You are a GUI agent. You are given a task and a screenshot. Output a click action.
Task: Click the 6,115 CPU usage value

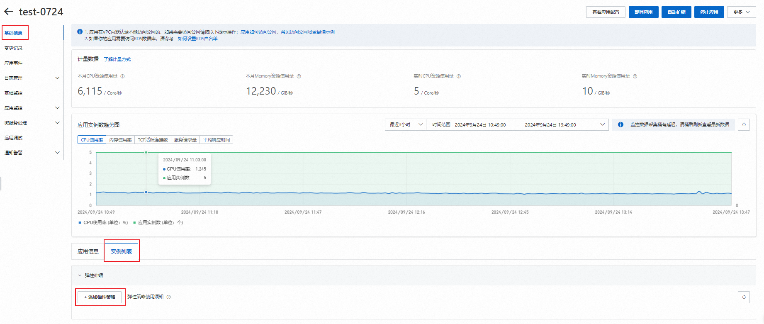click(x=90, y=91)
